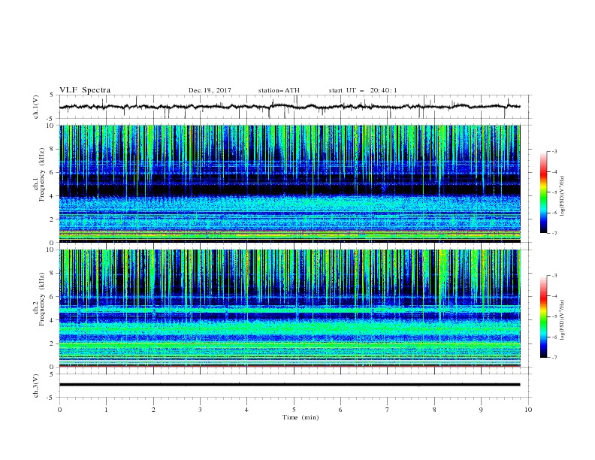Click the "start UT = 20:40: 1" label
Viewport: 595px width, 460px height.
[x=363, y=90]
